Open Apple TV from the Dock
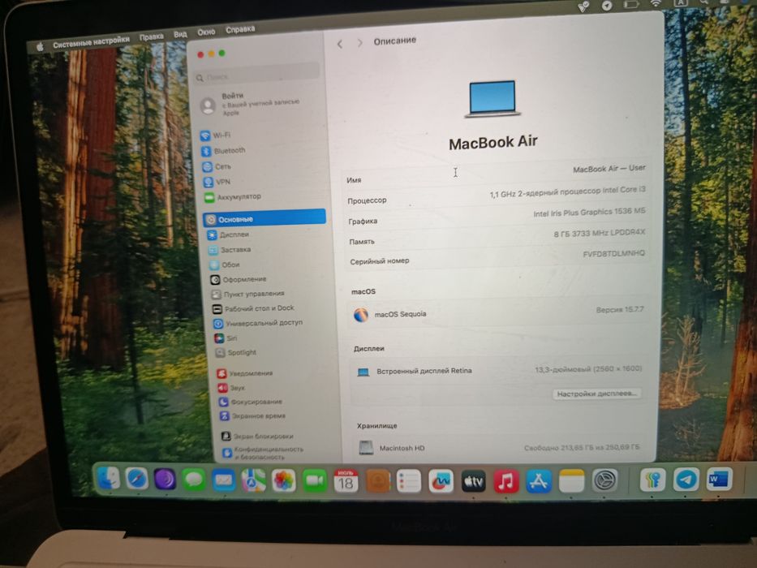This screenshot has height=568, width=757. (x=473, y=481)
